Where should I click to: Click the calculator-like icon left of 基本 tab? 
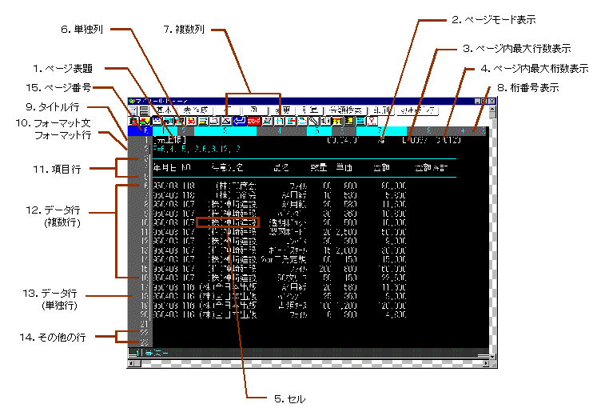(x=132, y=111)
